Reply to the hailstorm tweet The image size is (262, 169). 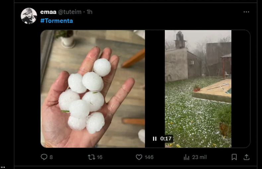tap(44, 157)
